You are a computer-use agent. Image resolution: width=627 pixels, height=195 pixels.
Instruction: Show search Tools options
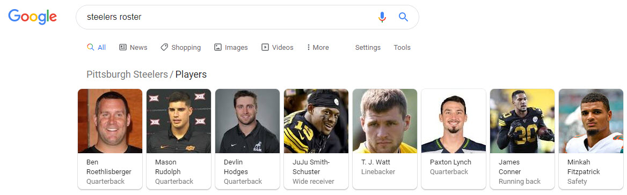click(x=402, y=48)
